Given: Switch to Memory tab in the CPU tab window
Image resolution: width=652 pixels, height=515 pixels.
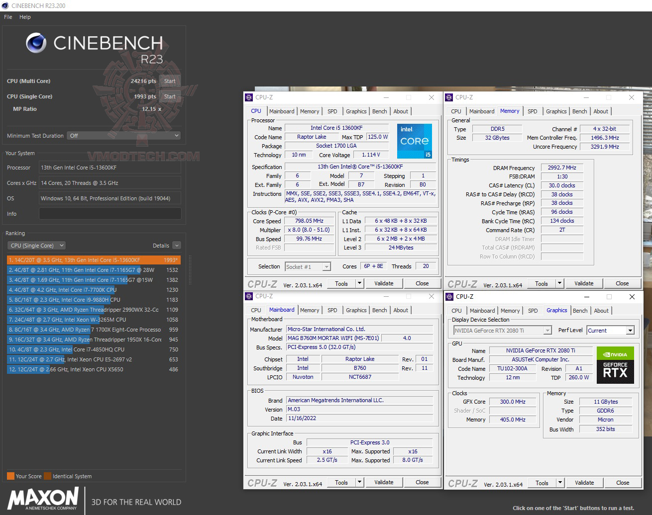Looking at the screenshot, I should (x=310, y=111).
